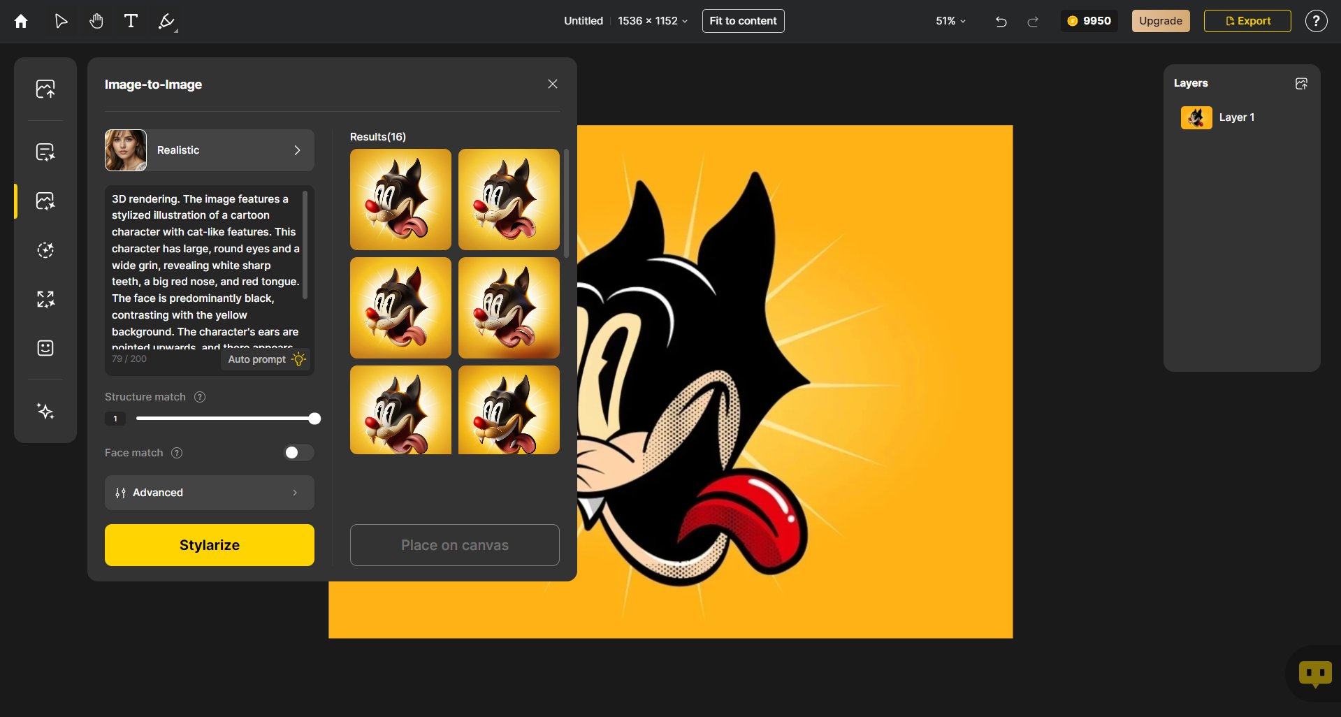This screenshot has height=717, width=1341.
Task: Select right result thumbnail in bottom row
Action: click(509, 410)
